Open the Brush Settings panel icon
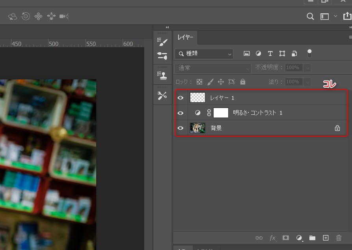 tap(162, 42)
